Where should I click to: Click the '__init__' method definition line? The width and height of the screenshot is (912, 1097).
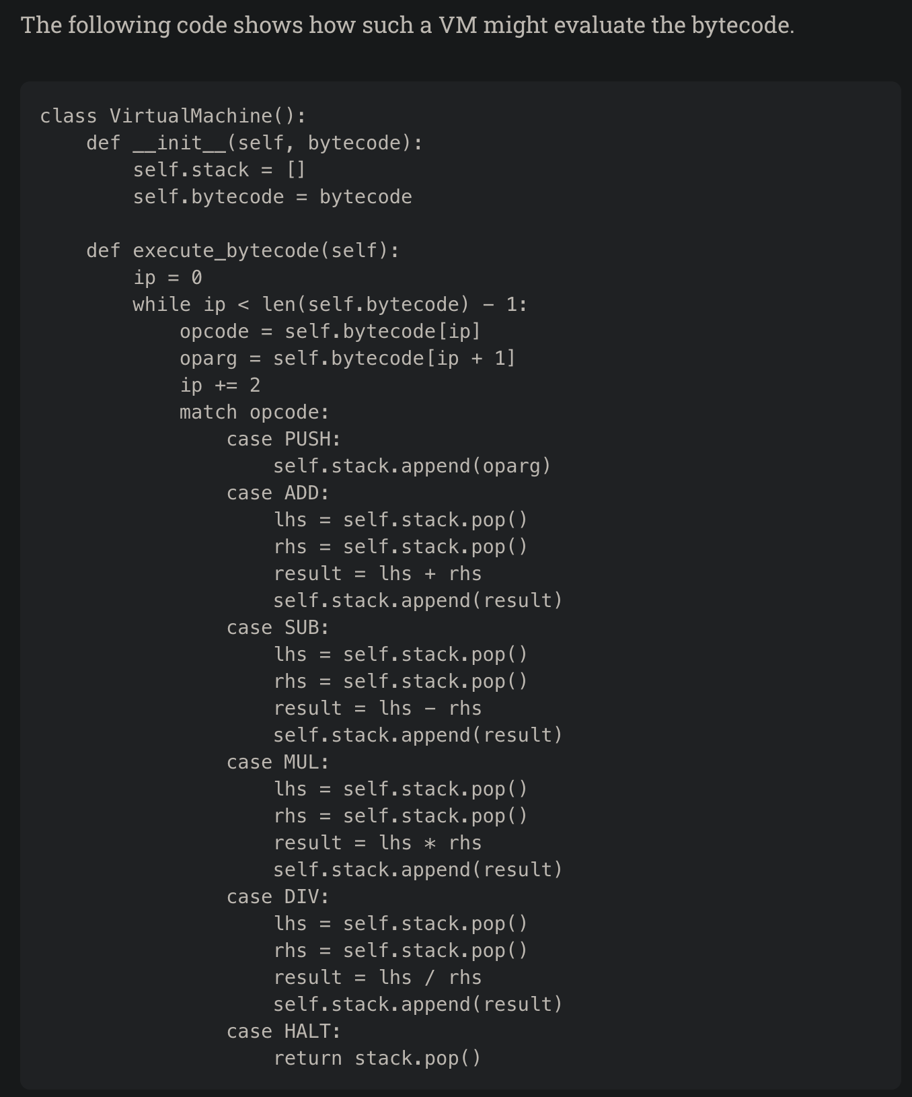click(254, 143)
